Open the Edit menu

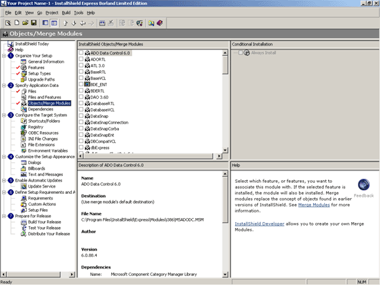tap(18, 12)
